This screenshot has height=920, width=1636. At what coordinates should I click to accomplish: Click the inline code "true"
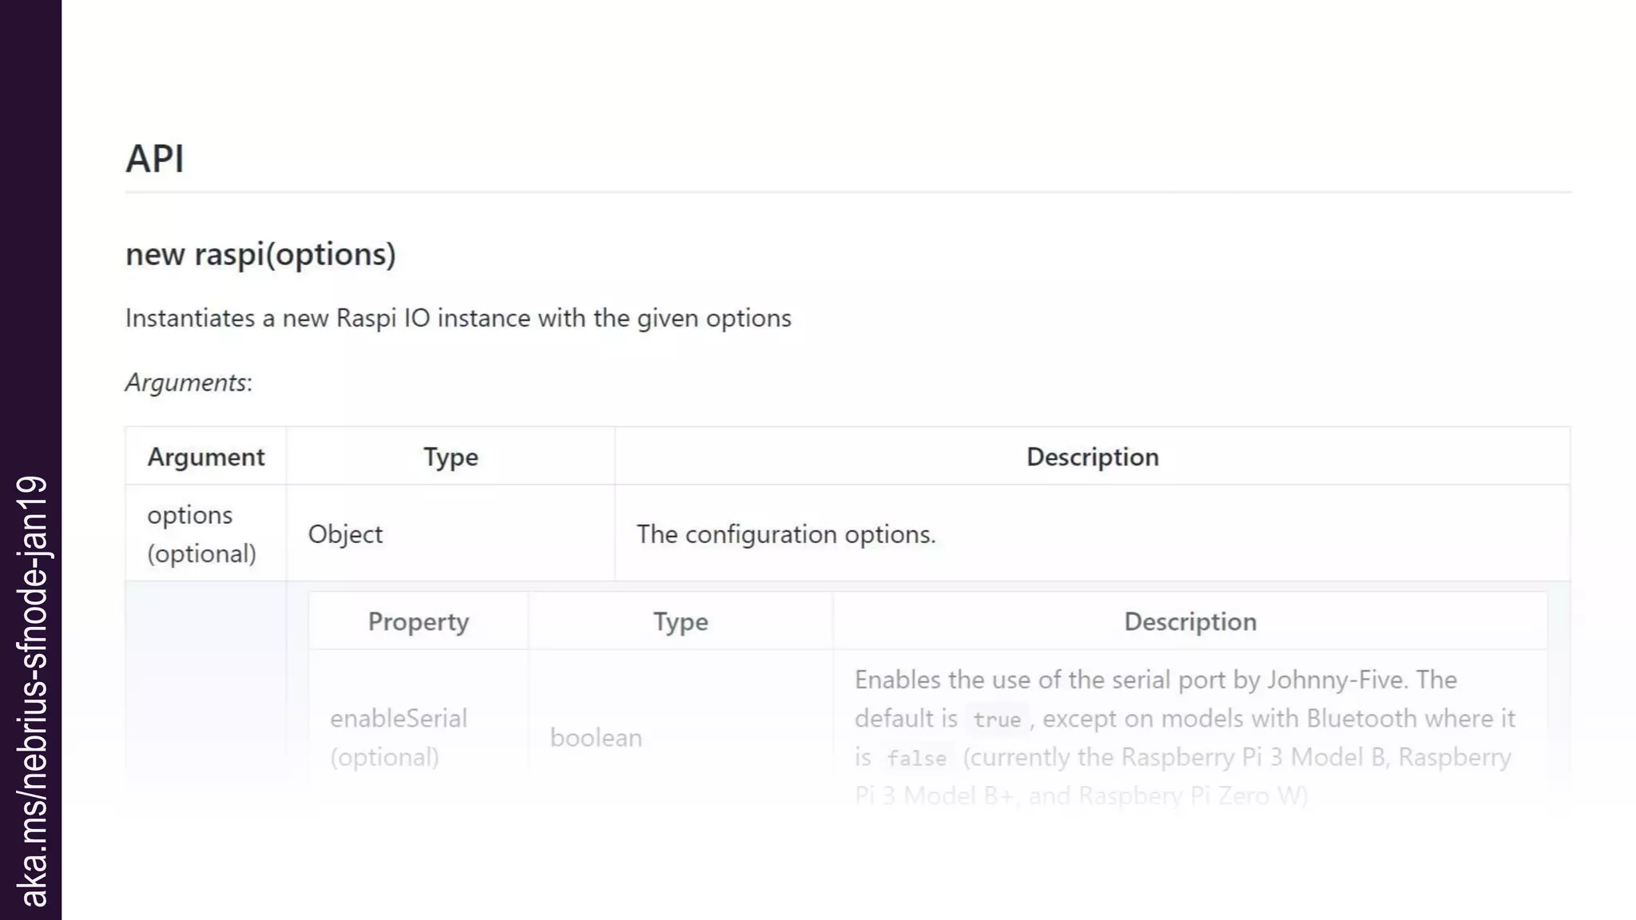click(x=996, y=719)
